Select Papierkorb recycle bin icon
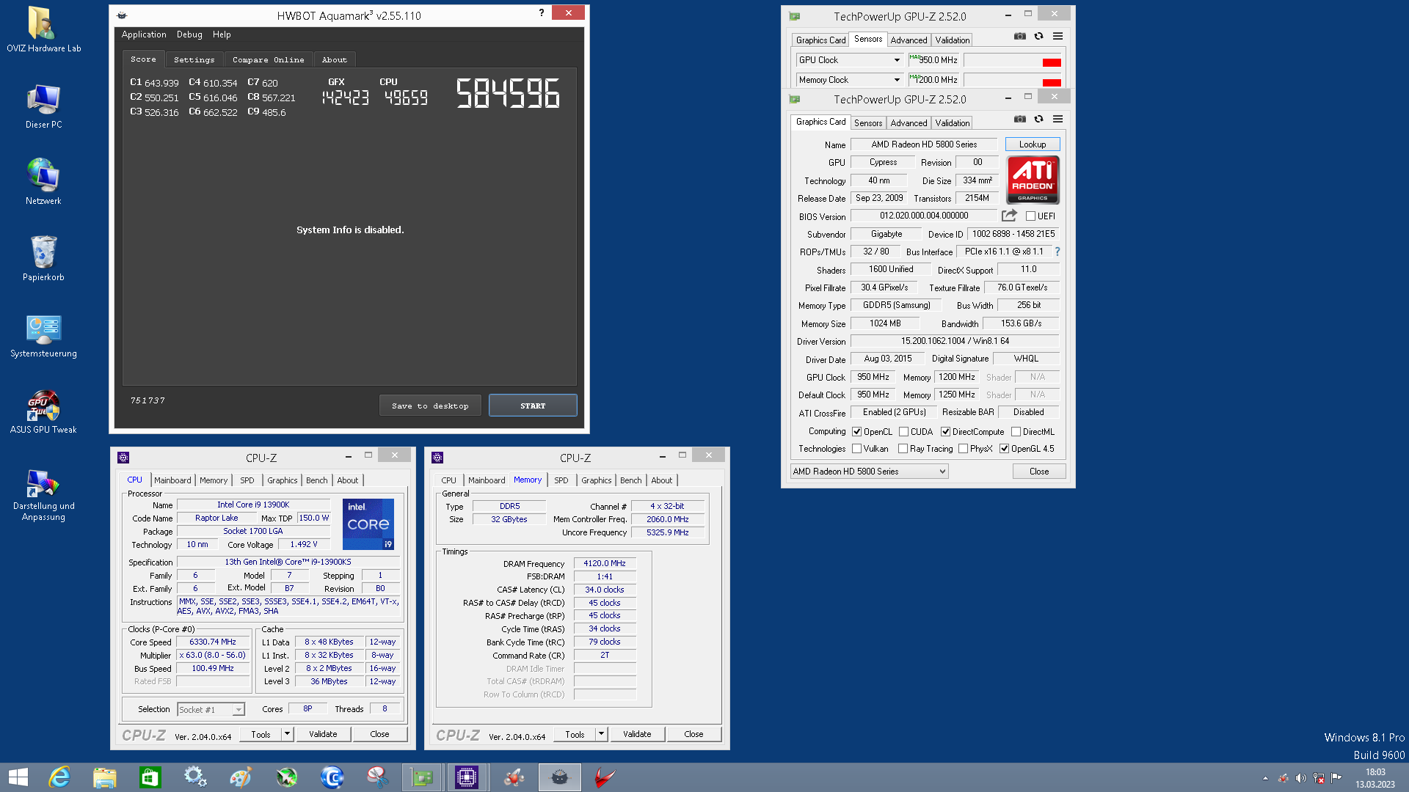 [43, 259]
